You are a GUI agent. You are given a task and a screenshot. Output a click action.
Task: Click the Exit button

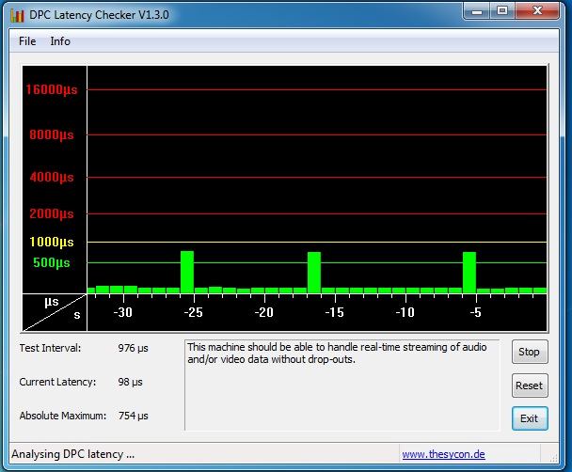(530, 418)
